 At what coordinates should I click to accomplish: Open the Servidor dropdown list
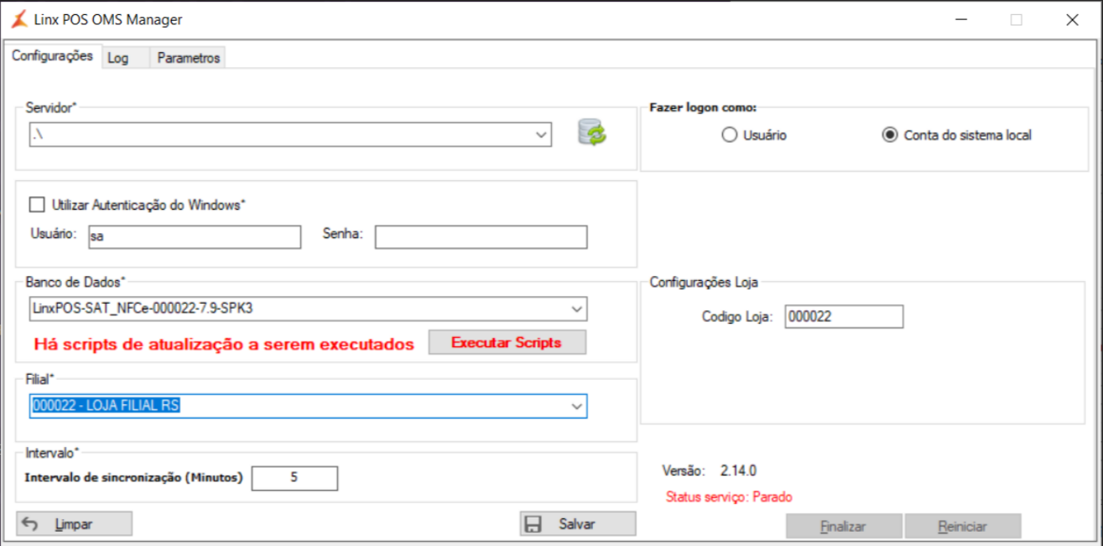coord(541,134)
